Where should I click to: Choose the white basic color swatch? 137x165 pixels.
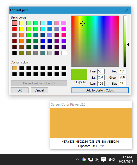coord(64,53)
